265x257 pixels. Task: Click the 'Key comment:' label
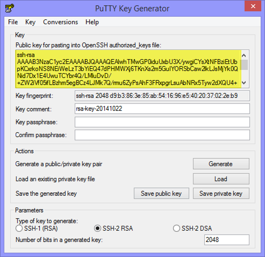pos(33,109)
